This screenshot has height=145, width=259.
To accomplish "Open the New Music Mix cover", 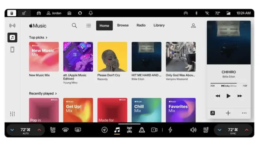I will click(44, 57).
